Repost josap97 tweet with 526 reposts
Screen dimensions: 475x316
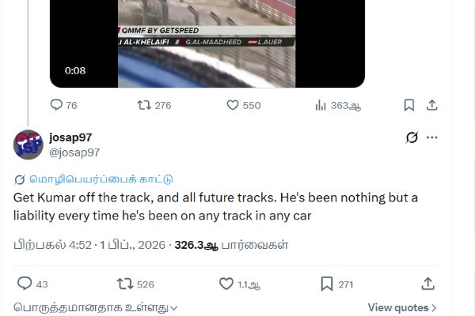pyautogui.click(x=124, y=284)
